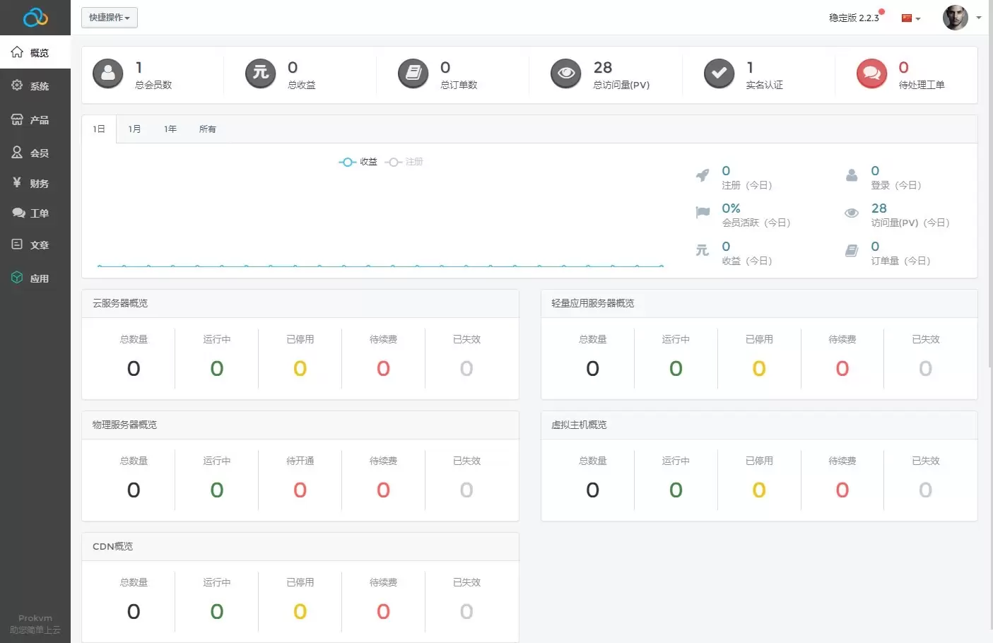
Task: Click the 总会员数 user circle icon
Action: tap(108, 73)
